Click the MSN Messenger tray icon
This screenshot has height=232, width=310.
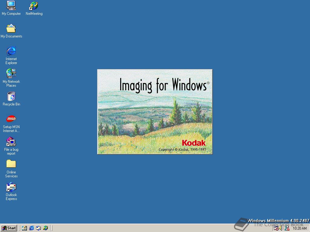(287, 228)
